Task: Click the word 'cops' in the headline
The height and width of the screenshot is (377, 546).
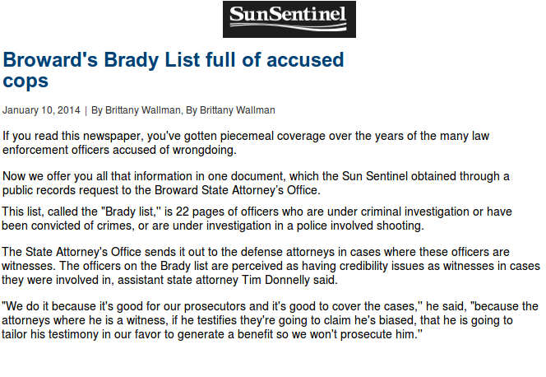Action: point(25,81)
